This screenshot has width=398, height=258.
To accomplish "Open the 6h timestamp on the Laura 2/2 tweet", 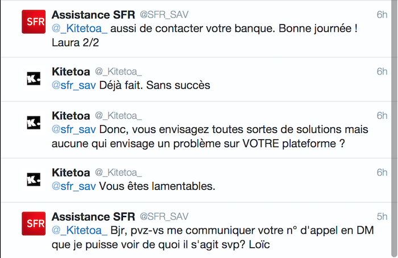I will tap(382, 15).
